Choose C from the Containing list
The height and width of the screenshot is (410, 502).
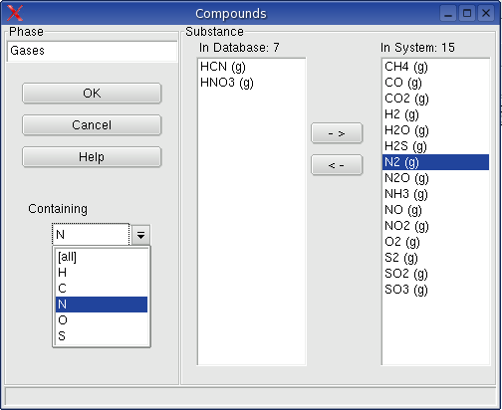click(x=102, y=289)
